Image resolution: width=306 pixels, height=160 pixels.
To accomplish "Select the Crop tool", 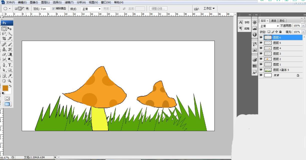I will (4, 38).
